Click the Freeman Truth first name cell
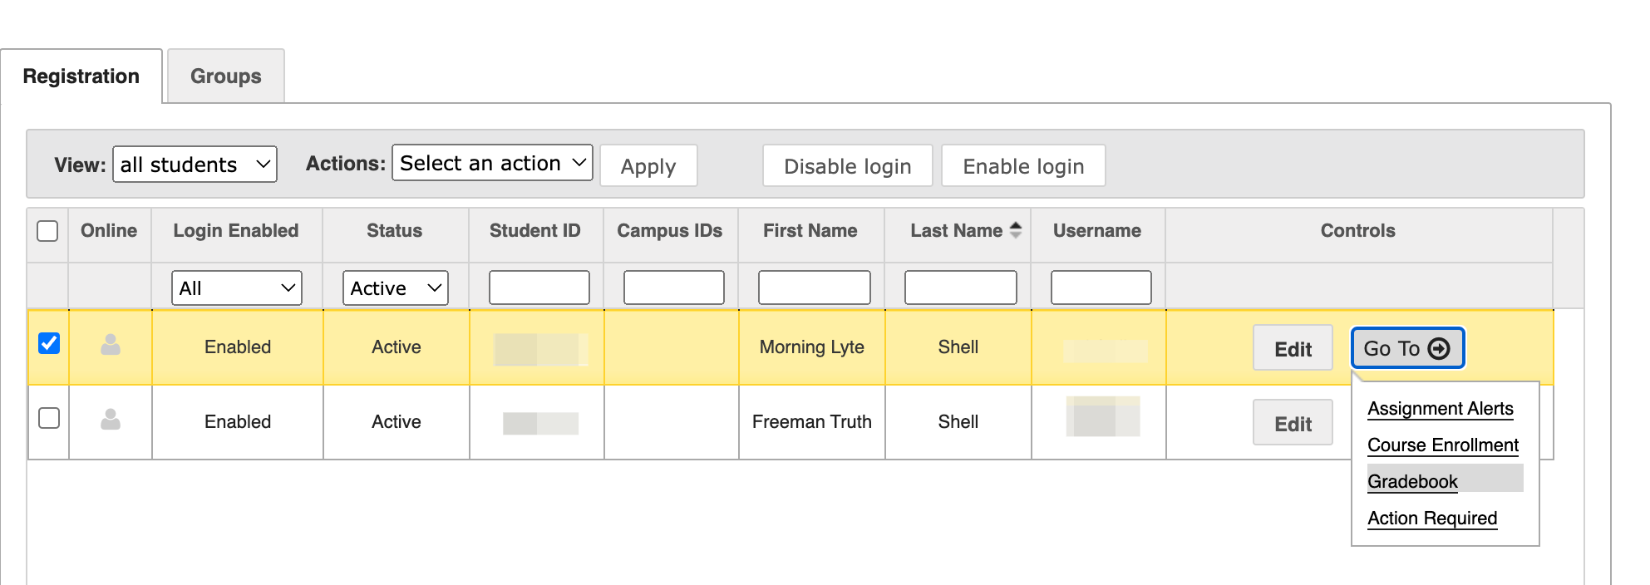Screen dimensions: 1650x585 pyautogui.click(x=812, y=422)
